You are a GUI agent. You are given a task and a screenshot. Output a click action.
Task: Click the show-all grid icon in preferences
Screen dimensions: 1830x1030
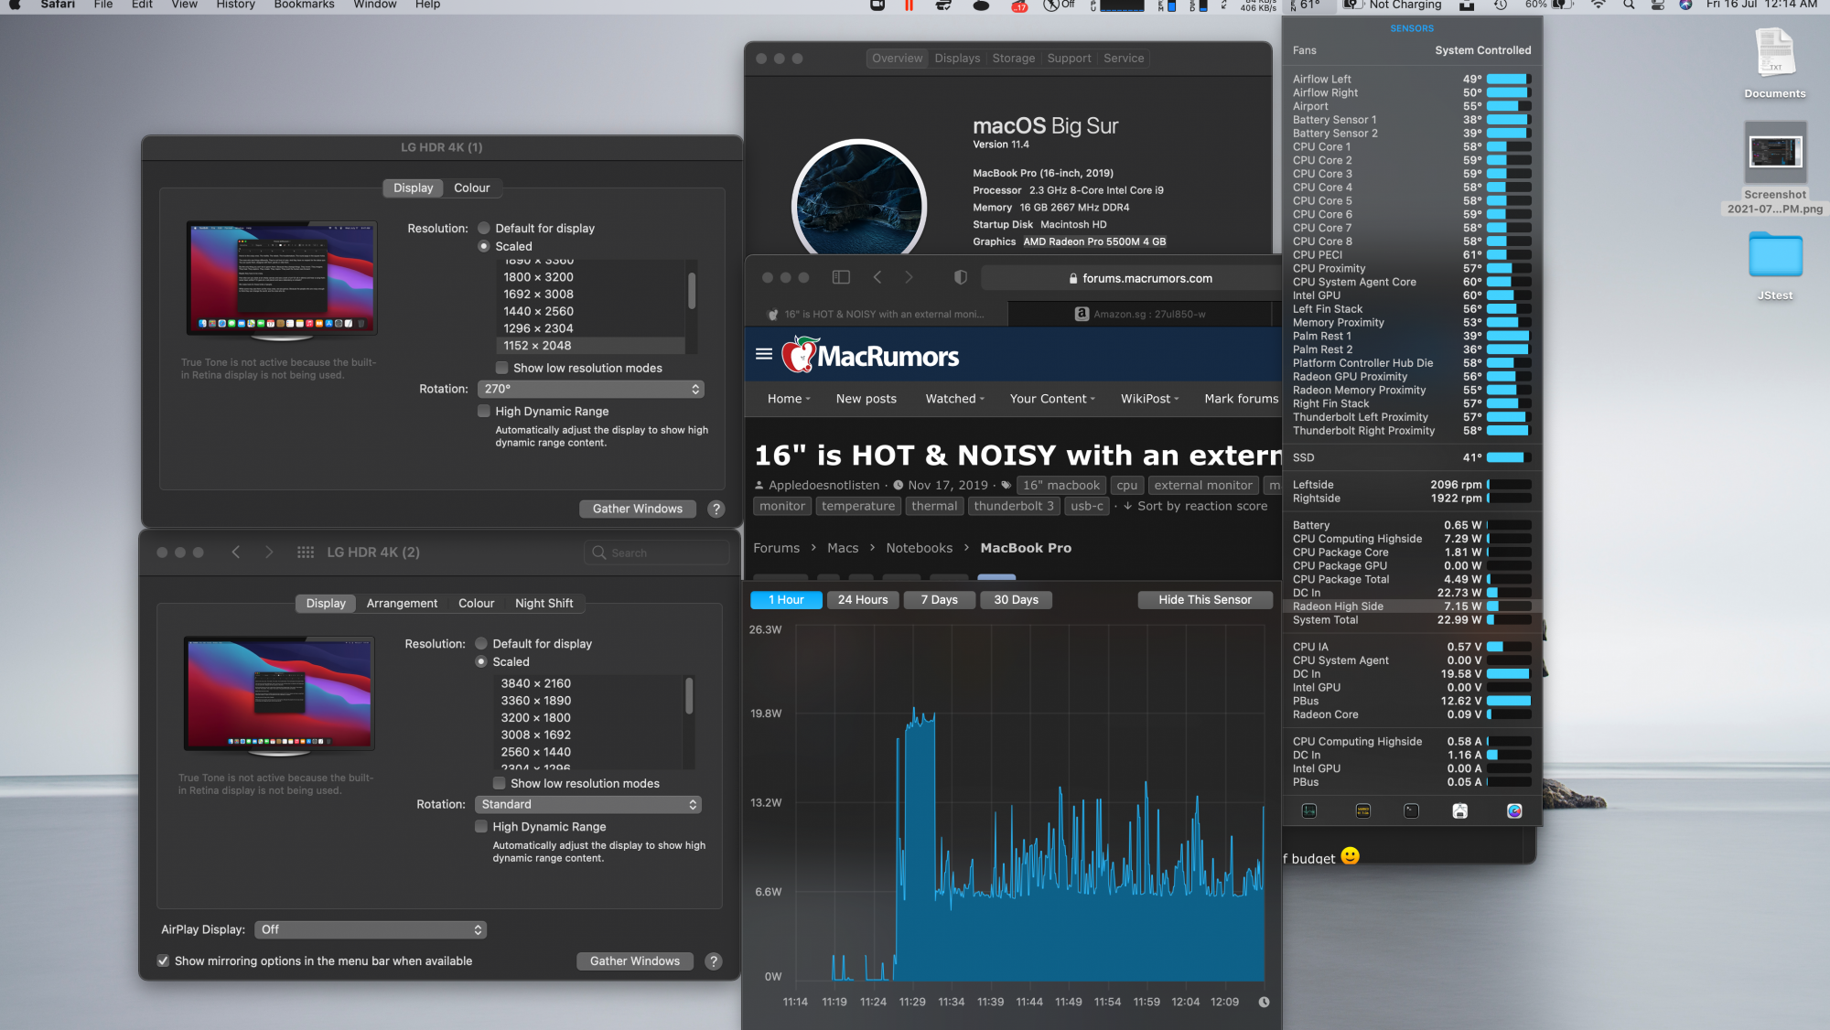[x=306, y=553]
